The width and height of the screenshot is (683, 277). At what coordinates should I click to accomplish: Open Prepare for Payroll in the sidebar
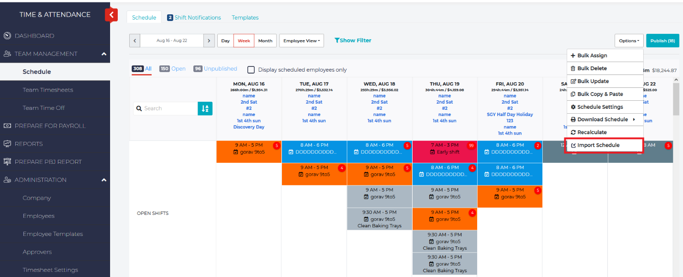[50, 126]
